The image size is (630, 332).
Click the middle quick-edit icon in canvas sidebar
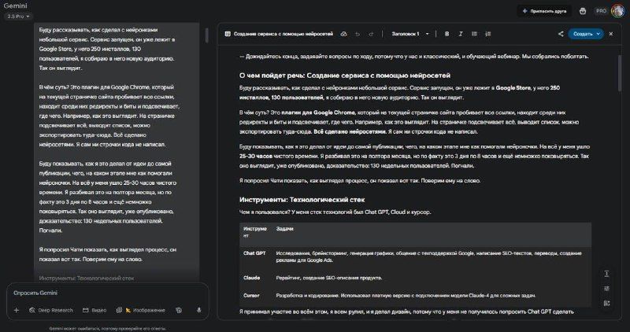point(606,289)
